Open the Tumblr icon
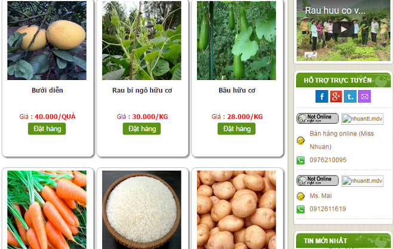This screenshot has height=249, width=394. coord(350,97)
